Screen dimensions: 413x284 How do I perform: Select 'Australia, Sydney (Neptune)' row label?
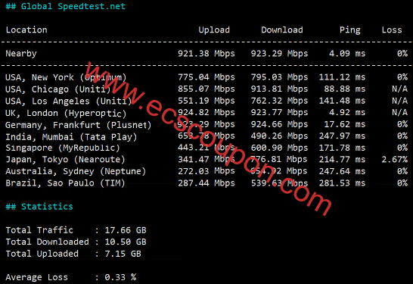pos(76,171)
